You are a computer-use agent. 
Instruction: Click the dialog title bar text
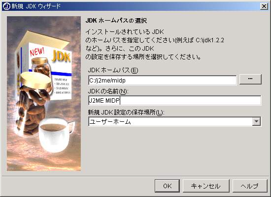coord(36,6)
